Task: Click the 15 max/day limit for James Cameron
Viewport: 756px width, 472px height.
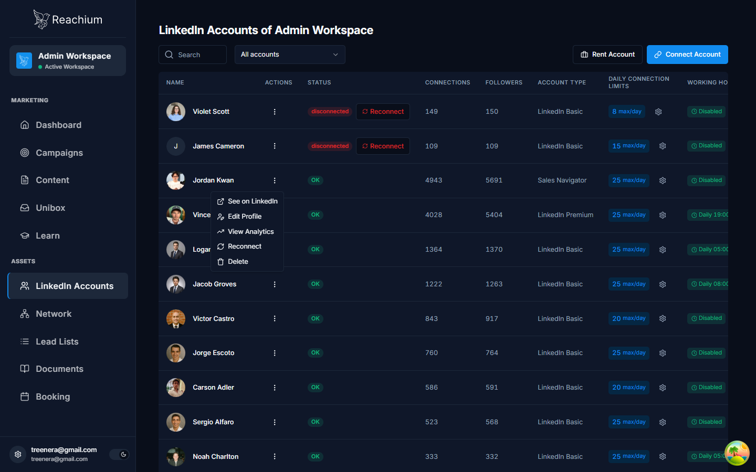Action: coord(629,146)
